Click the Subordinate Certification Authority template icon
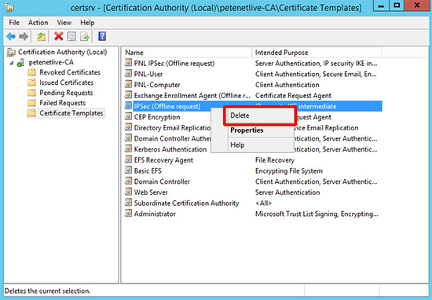The width and height of the screenshot is (432, 300). tap(128, 203)
